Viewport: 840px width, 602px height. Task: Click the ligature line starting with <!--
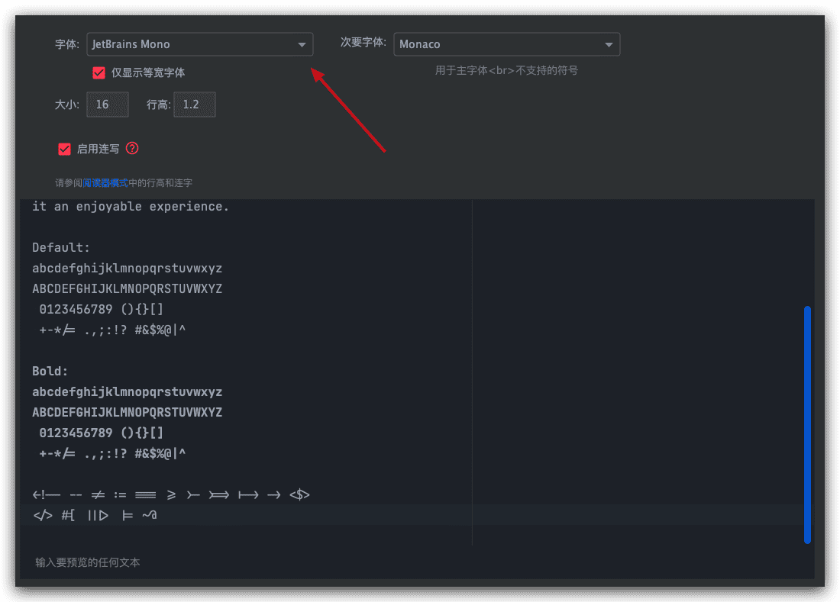pyautogui.click(x=171, y=495)
